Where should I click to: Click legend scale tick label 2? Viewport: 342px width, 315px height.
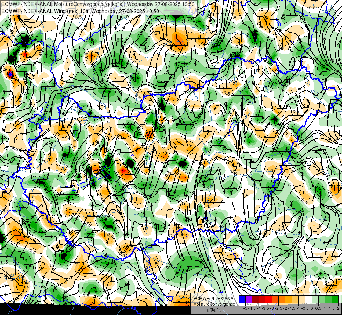[338, 308]
